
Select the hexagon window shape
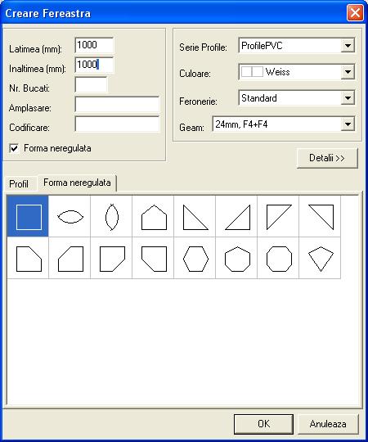coord(195,258)
